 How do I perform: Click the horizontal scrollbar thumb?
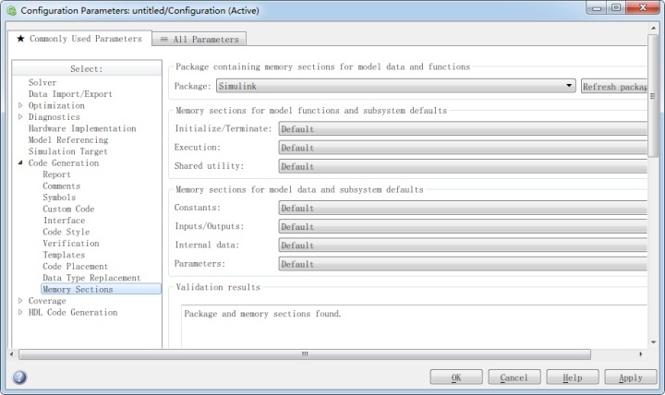[x=305, y=353]
